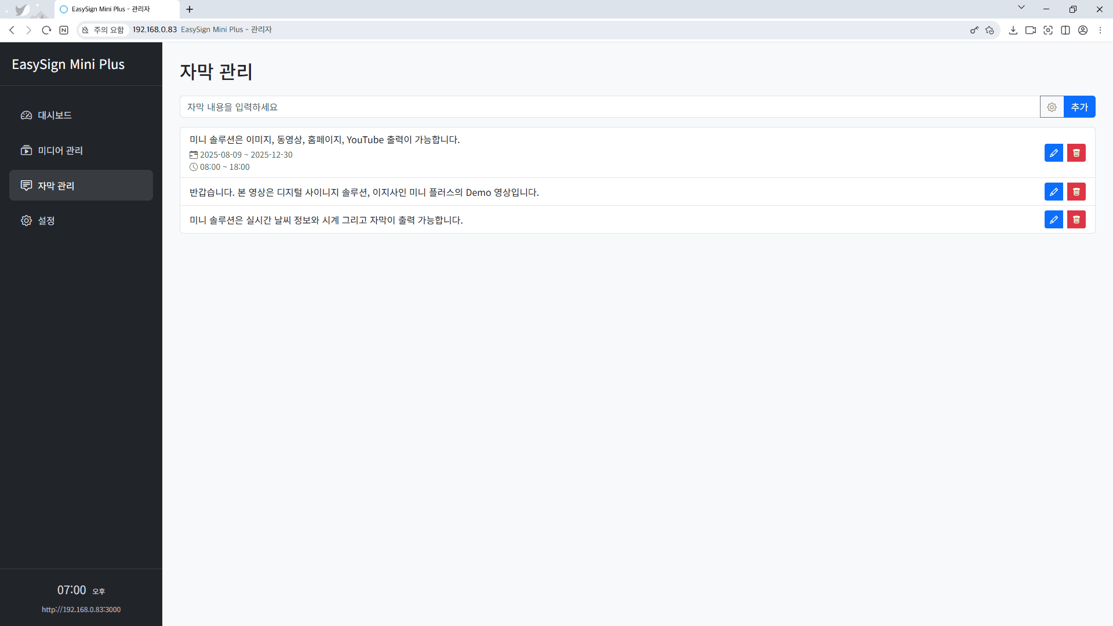Edit the weather and clock subtitle entry
The width and height of the screenshot is (1113, 626).
pos(1053,220)
